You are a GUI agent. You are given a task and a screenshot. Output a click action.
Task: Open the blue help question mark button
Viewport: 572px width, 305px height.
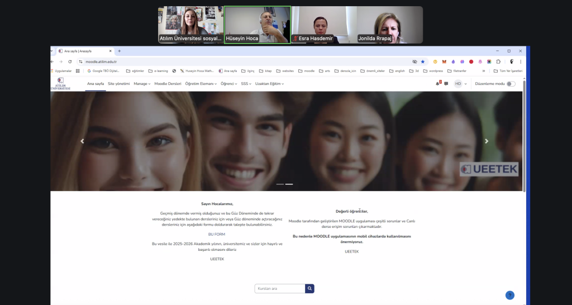(x=509, y=295)
